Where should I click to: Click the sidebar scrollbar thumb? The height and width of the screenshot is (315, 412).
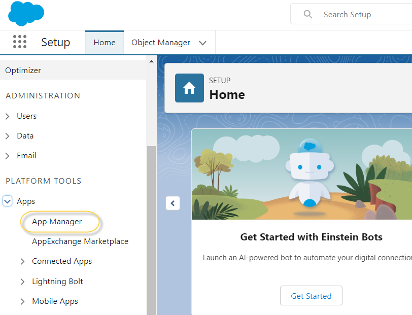point(151,230)
